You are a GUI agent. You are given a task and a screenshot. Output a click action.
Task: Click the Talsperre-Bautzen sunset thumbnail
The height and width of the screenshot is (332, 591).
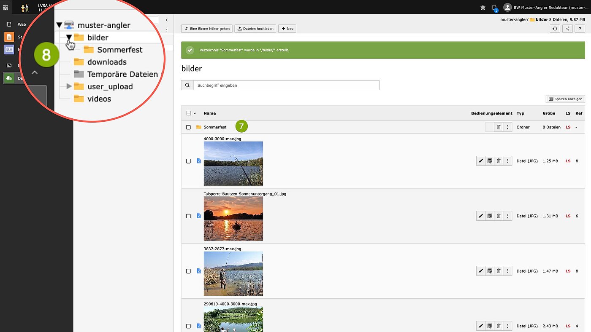233,219
